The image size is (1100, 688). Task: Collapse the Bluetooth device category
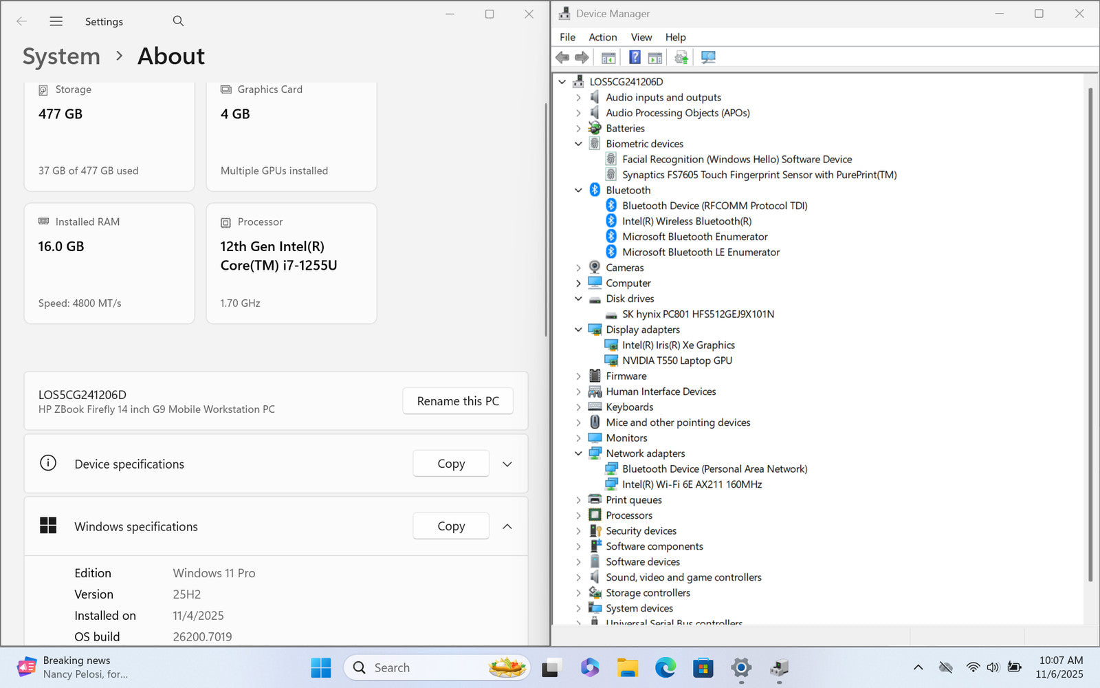578,191
